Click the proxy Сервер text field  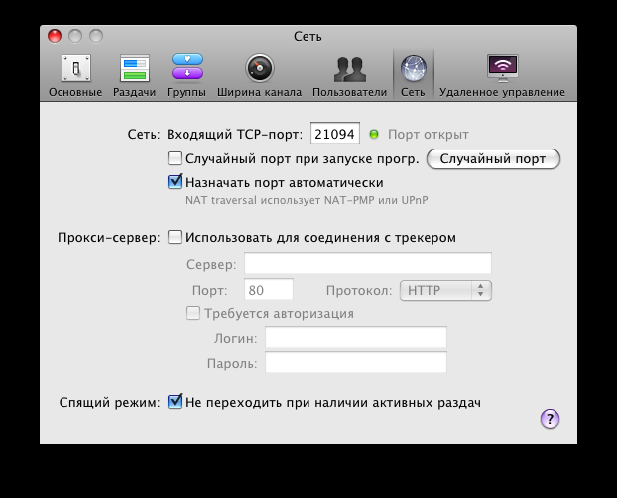coord(368,263)
